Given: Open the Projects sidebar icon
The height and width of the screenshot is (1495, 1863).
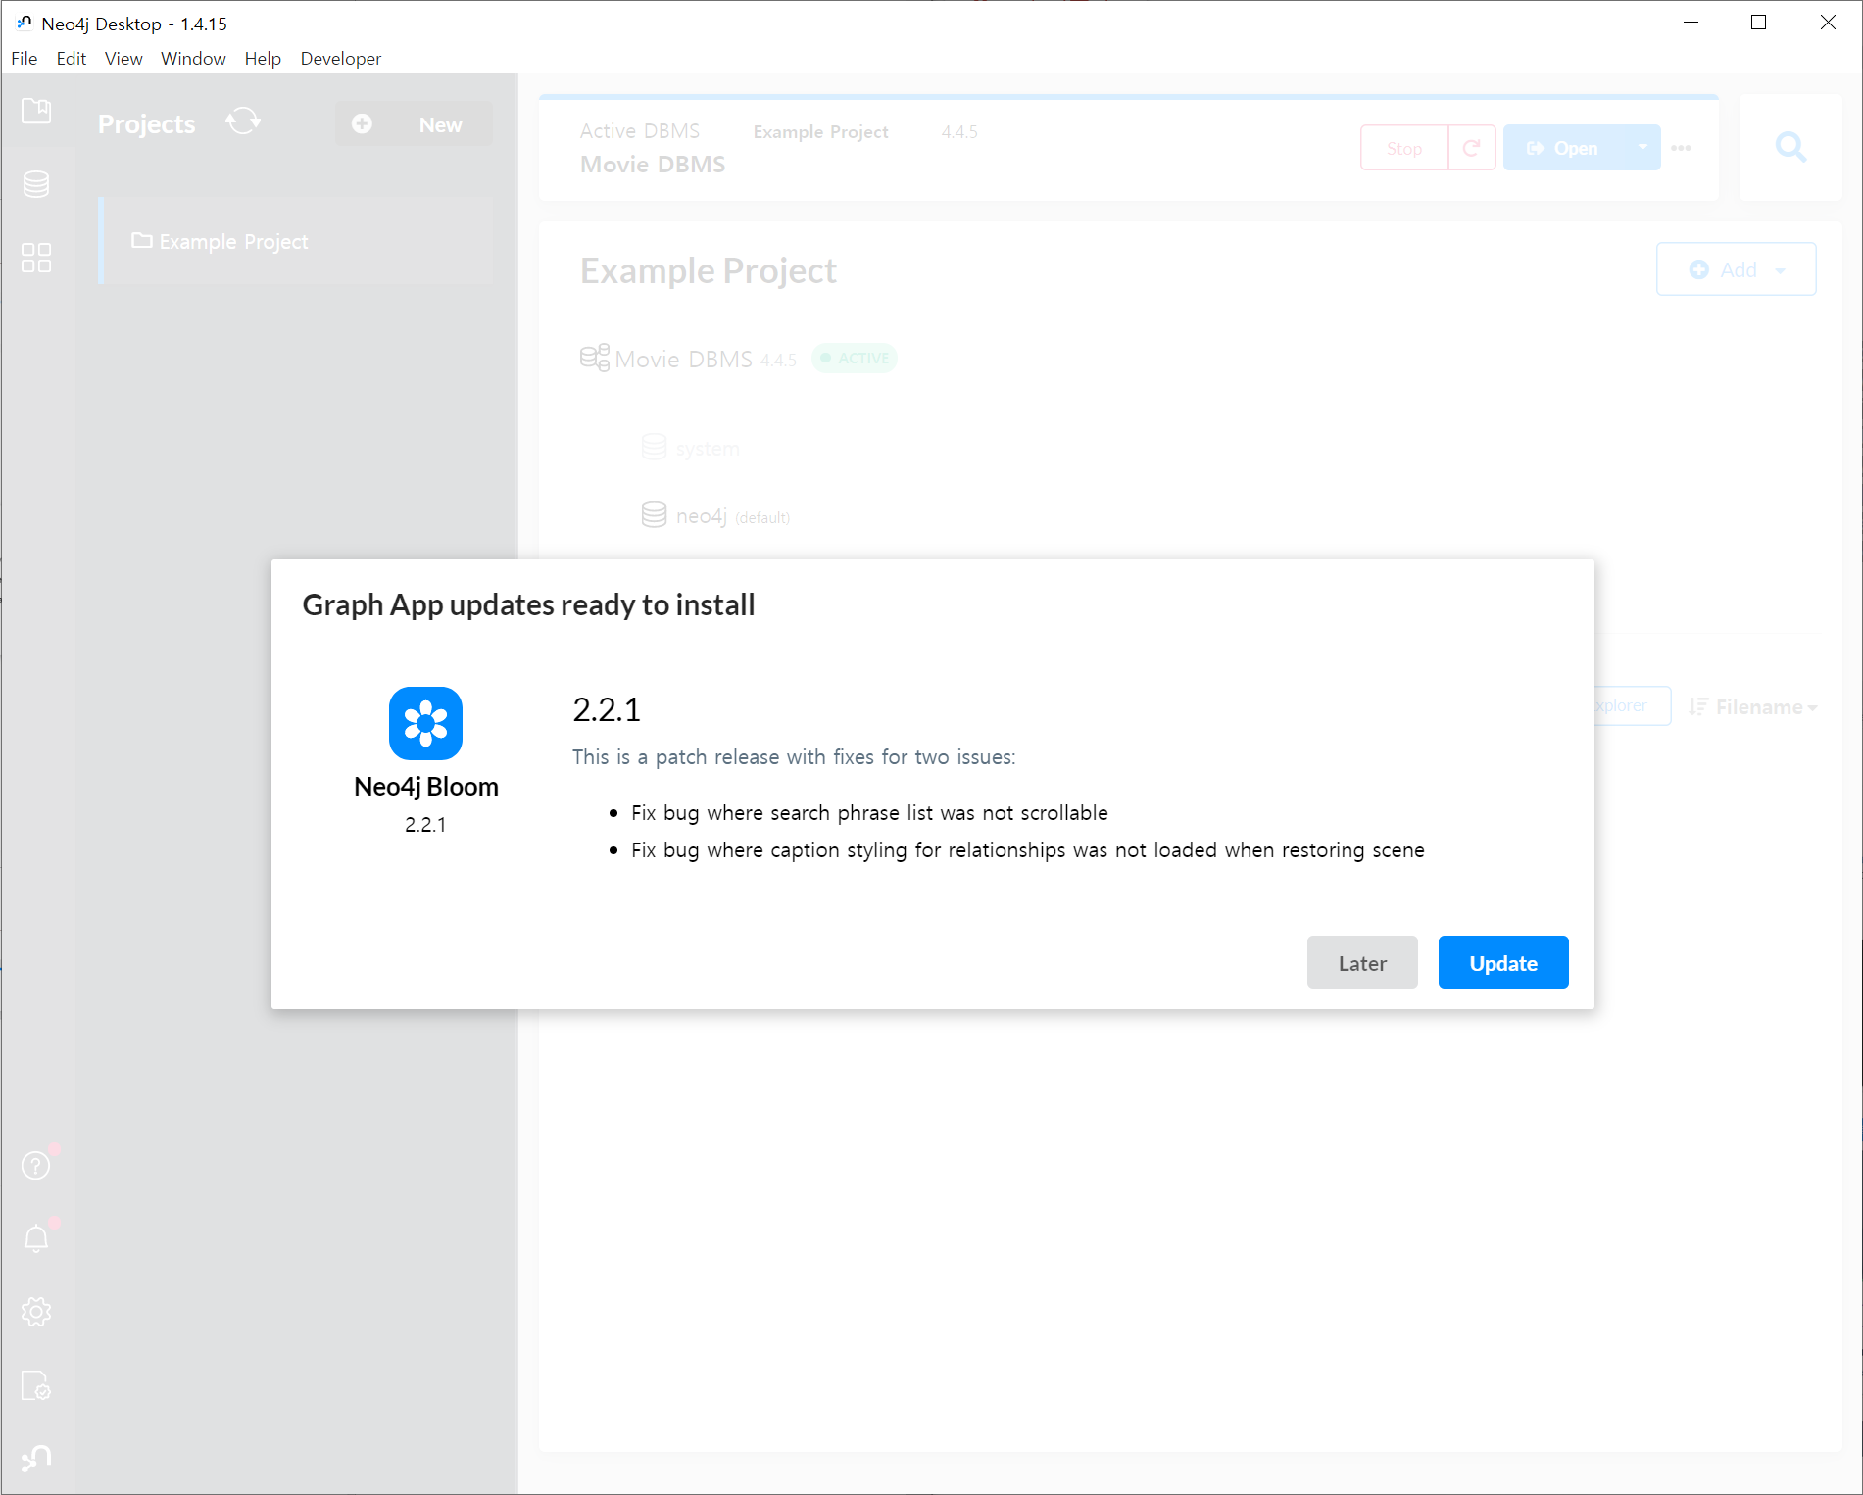Looking at the screenshot, I should click(36, 111).
